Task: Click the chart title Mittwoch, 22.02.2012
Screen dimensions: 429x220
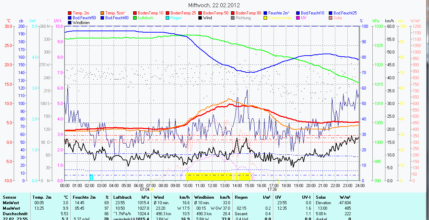Action: coord(214,5)
